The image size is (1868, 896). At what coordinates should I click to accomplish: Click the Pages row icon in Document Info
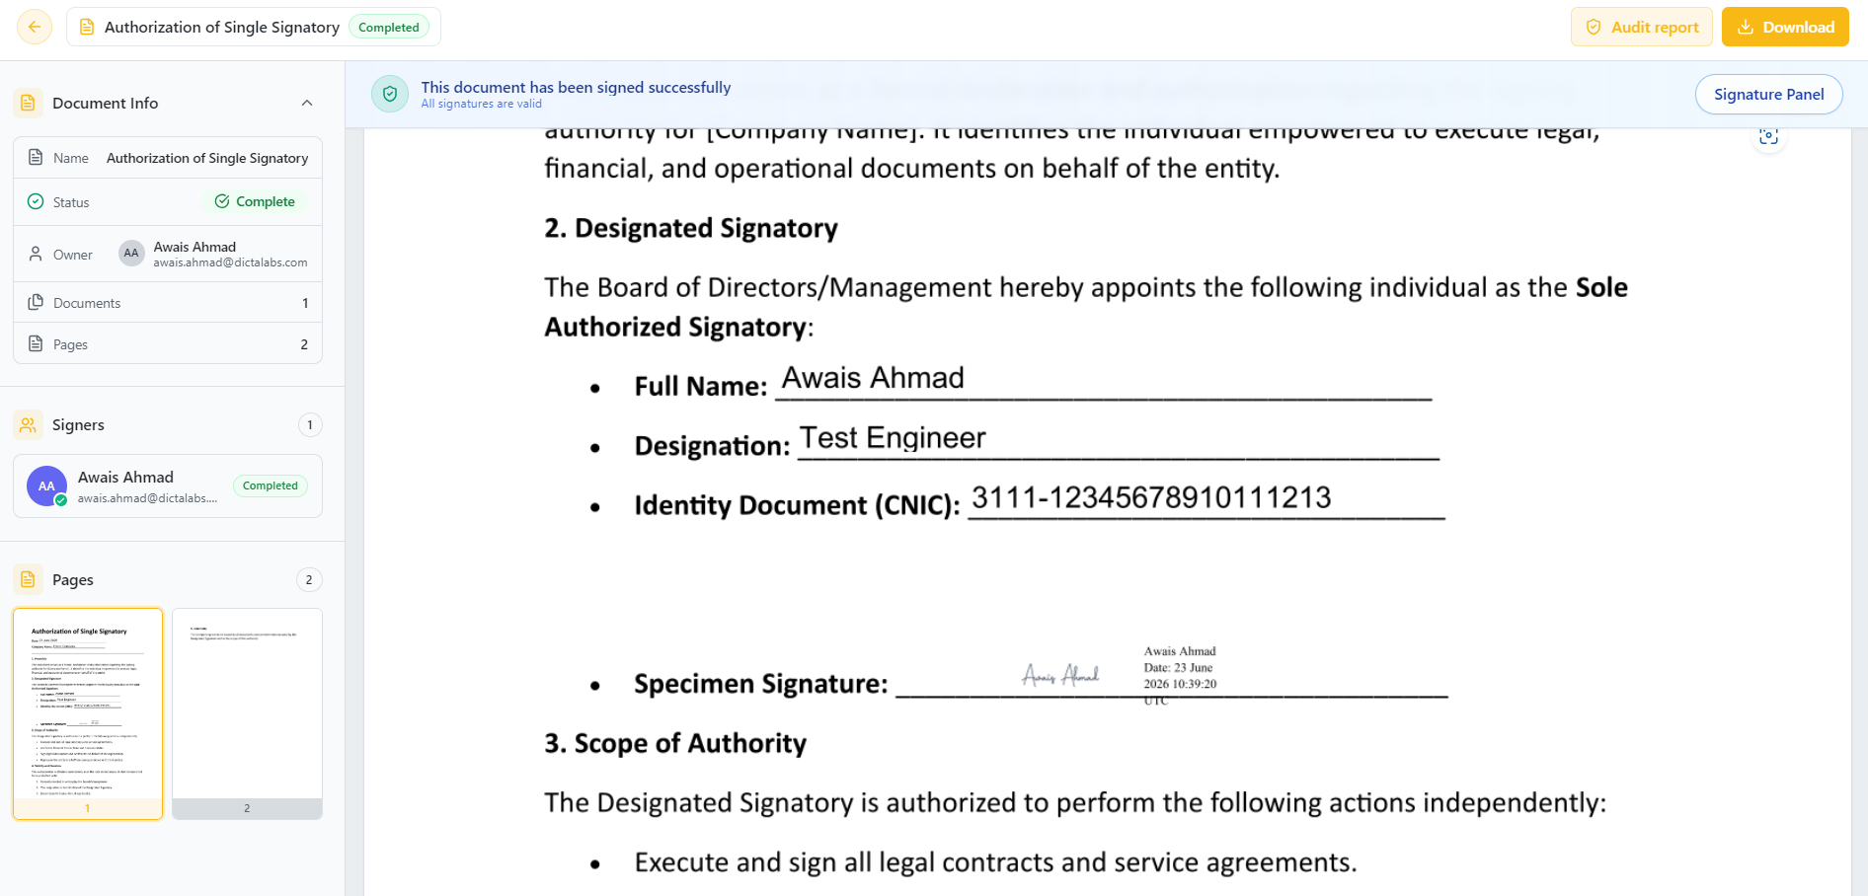pos(36,343)
